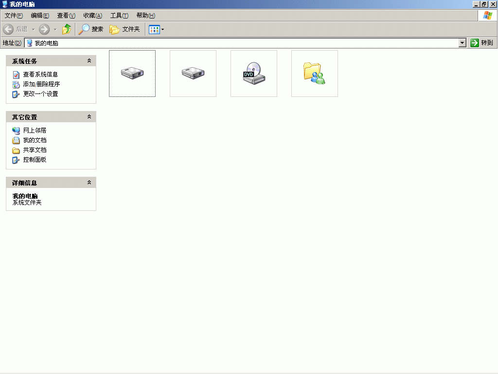Open the 工具(T) menu
The width and height of the screenshot is (498, 374).
pos(119,16)
